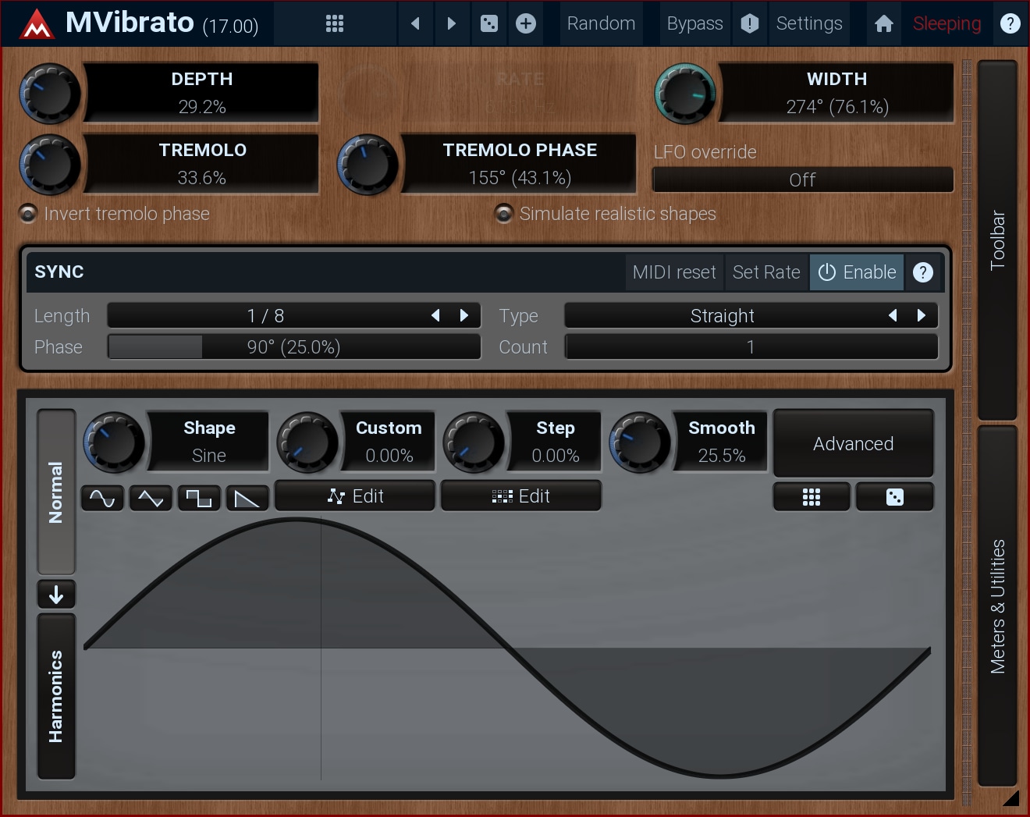This screenshot has height=817, width=1030.
Task: Click the randomize dice icon in header
Action: 489,23
